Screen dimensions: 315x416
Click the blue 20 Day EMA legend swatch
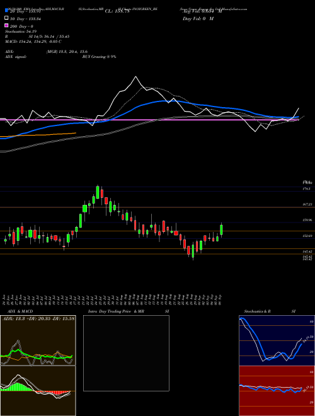click(x=6, y=10)
